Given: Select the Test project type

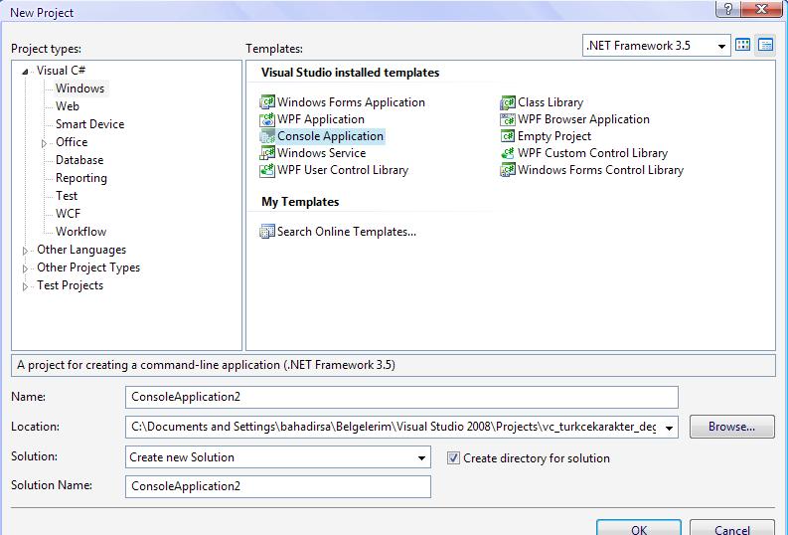Looking at the screenshot, I should [67, 196].
